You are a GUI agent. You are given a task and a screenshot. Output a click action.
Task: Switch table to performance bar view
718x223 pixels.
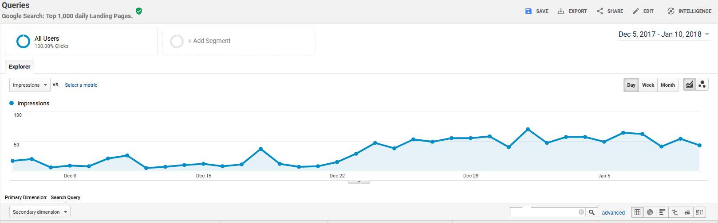pos(662,212)
